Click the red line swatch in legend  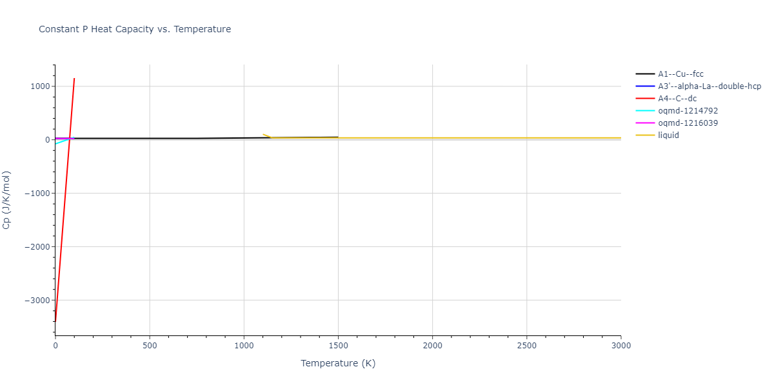click(646, 99)
